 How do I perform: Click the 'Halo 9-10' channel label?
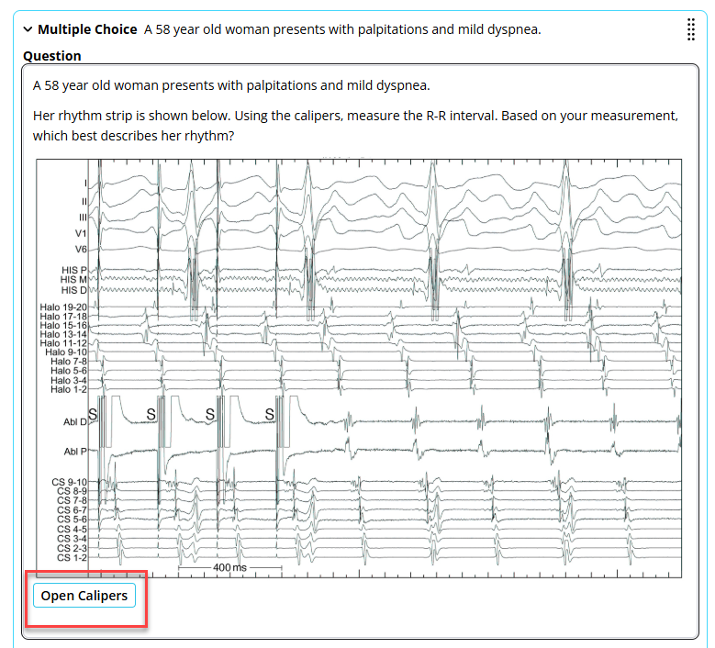tap(66, 352)
